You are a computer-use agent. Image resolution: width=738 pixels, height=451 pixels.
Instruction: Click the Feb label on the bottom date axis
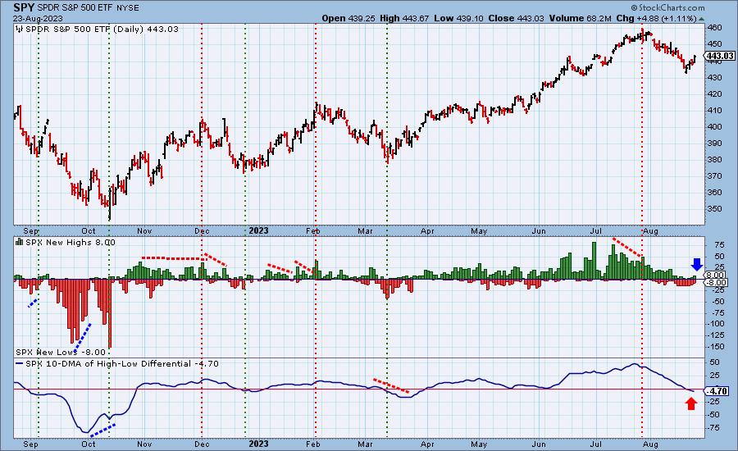pyautogui.click(x=312, y=444)
